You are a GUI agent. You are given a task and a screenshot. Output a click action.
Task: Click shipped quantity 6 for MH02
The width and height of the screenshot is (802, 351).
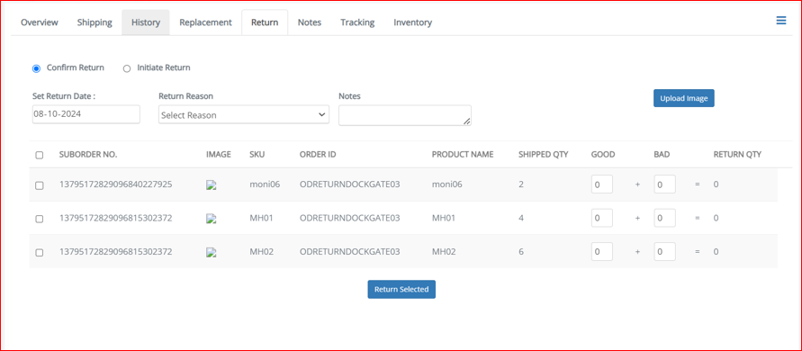[x=521, y=252]
